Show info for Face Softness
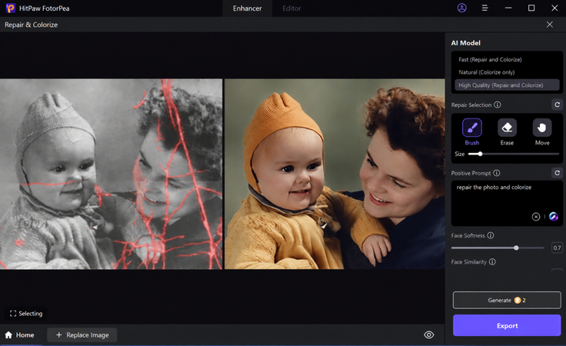The image size is (566, 346). click(491, 235)
